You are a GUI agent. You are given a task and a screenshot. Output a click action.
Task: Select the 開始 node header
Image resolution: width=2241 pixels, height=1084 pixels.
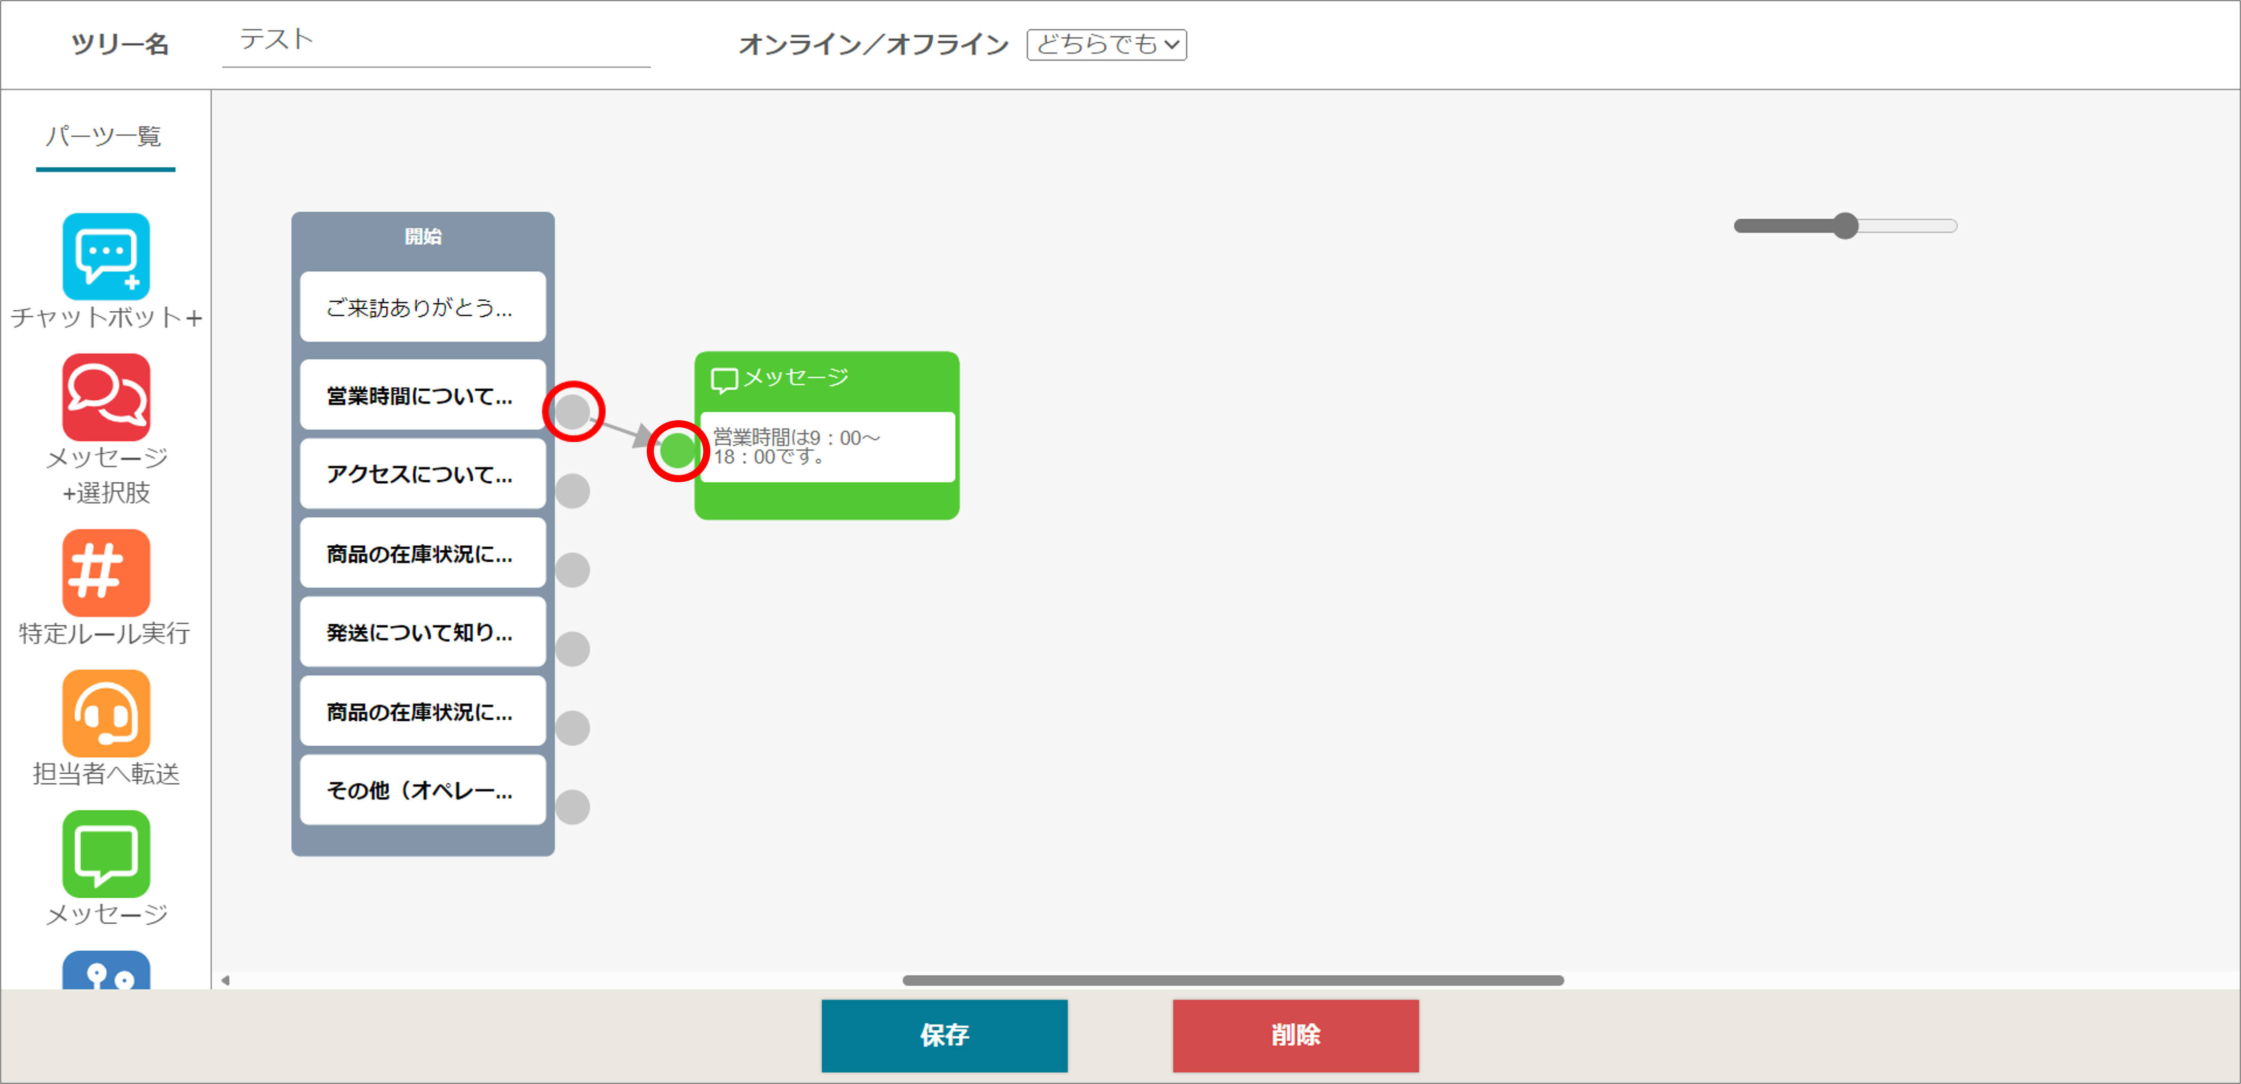pos(423,237)
